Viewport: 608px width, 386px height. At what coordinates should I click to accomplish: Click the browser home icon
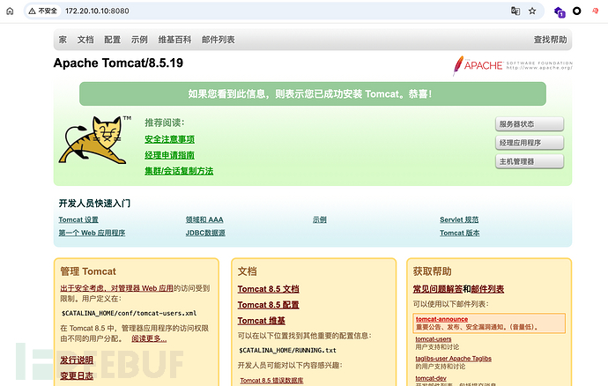[x=10, y=11]
